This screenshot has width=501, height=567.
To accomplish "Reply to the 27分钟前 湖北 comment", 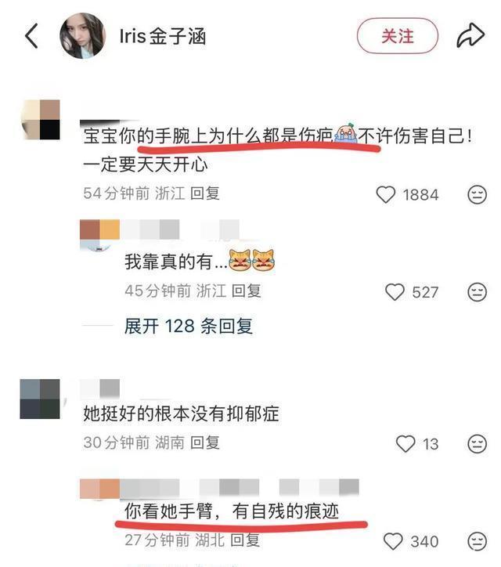I will pyautogui.click(x=245, y=540).
